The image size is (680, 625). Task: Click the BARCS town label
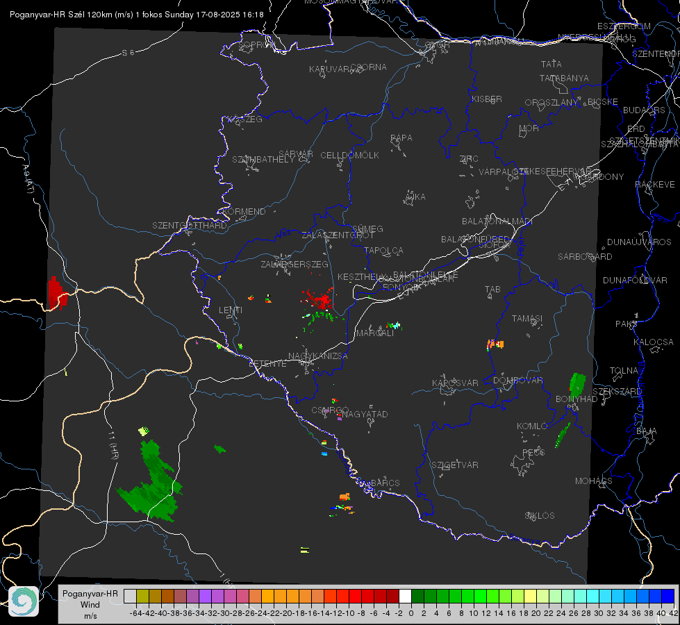(385, 483)
